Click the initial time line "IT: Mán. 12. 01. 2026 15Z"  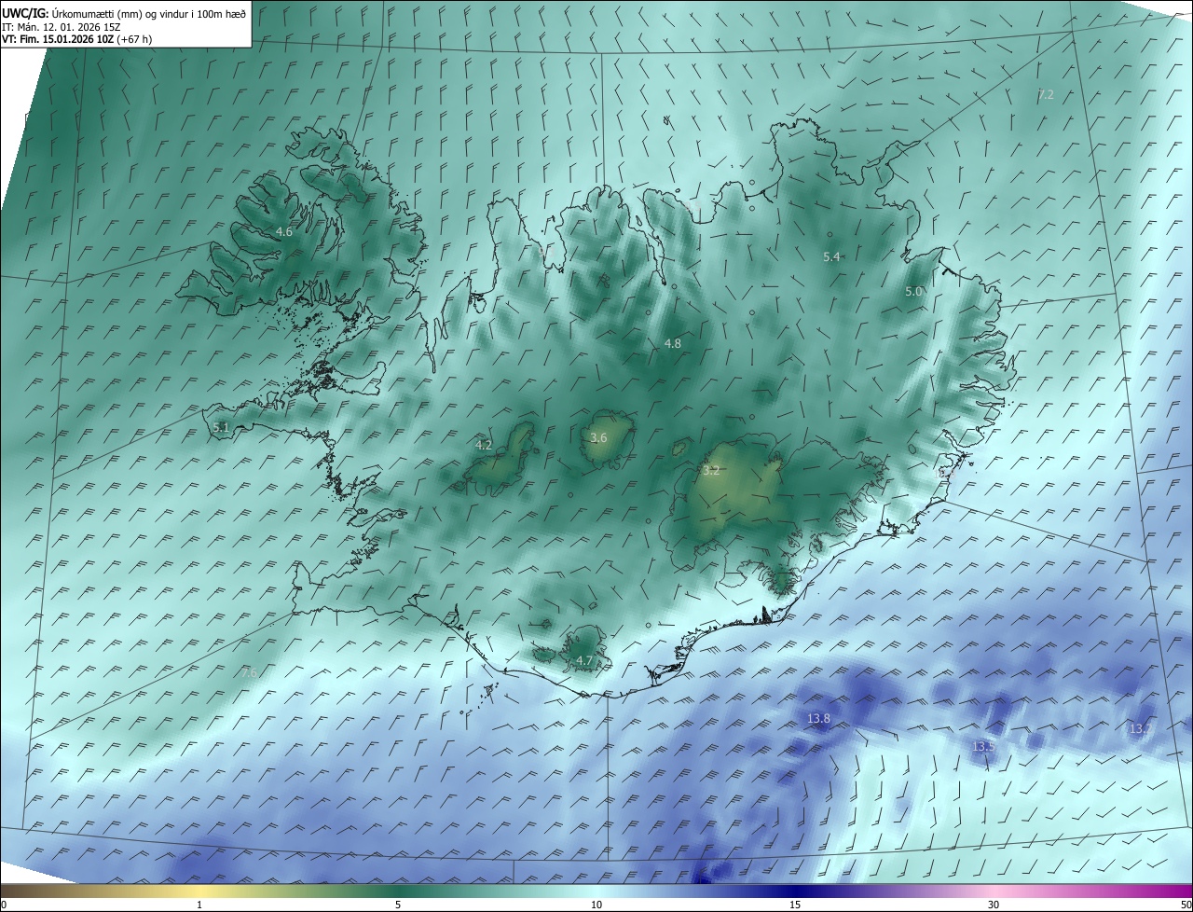point(61,27)
